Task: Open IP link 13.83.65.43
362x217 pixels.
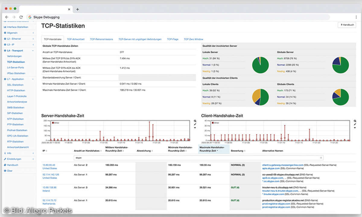Action: [x=49, y=165]
